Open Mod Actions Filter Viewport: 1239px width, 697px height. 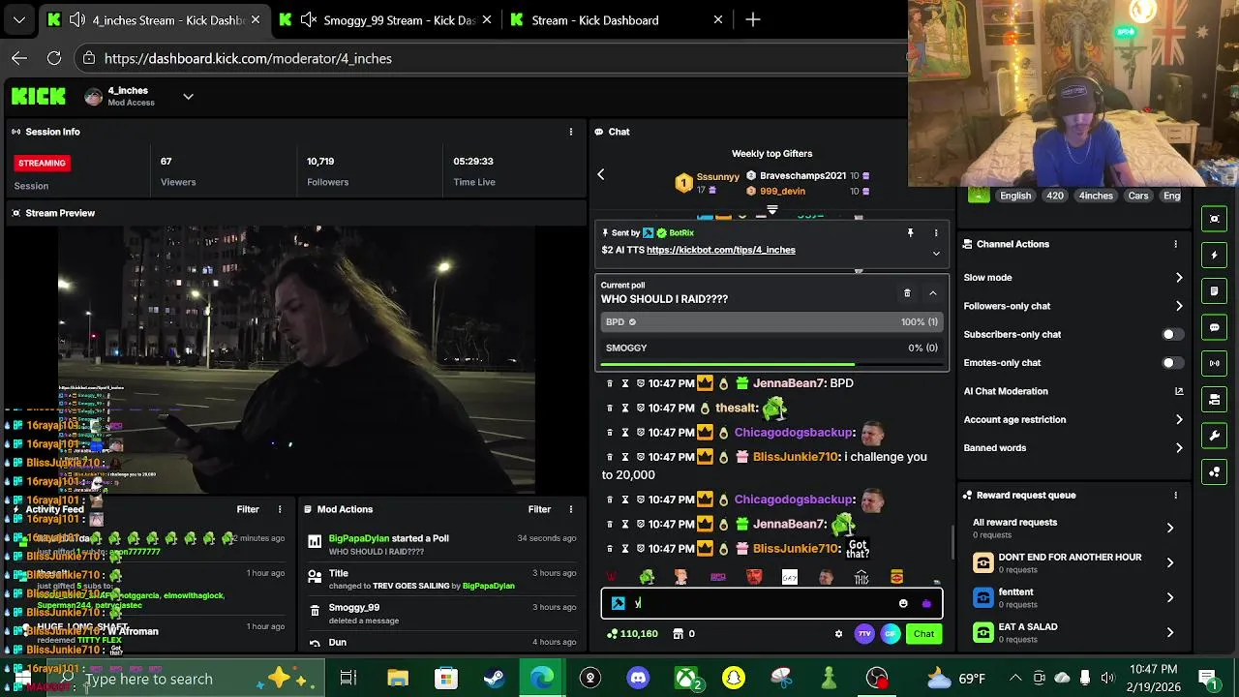539,509
